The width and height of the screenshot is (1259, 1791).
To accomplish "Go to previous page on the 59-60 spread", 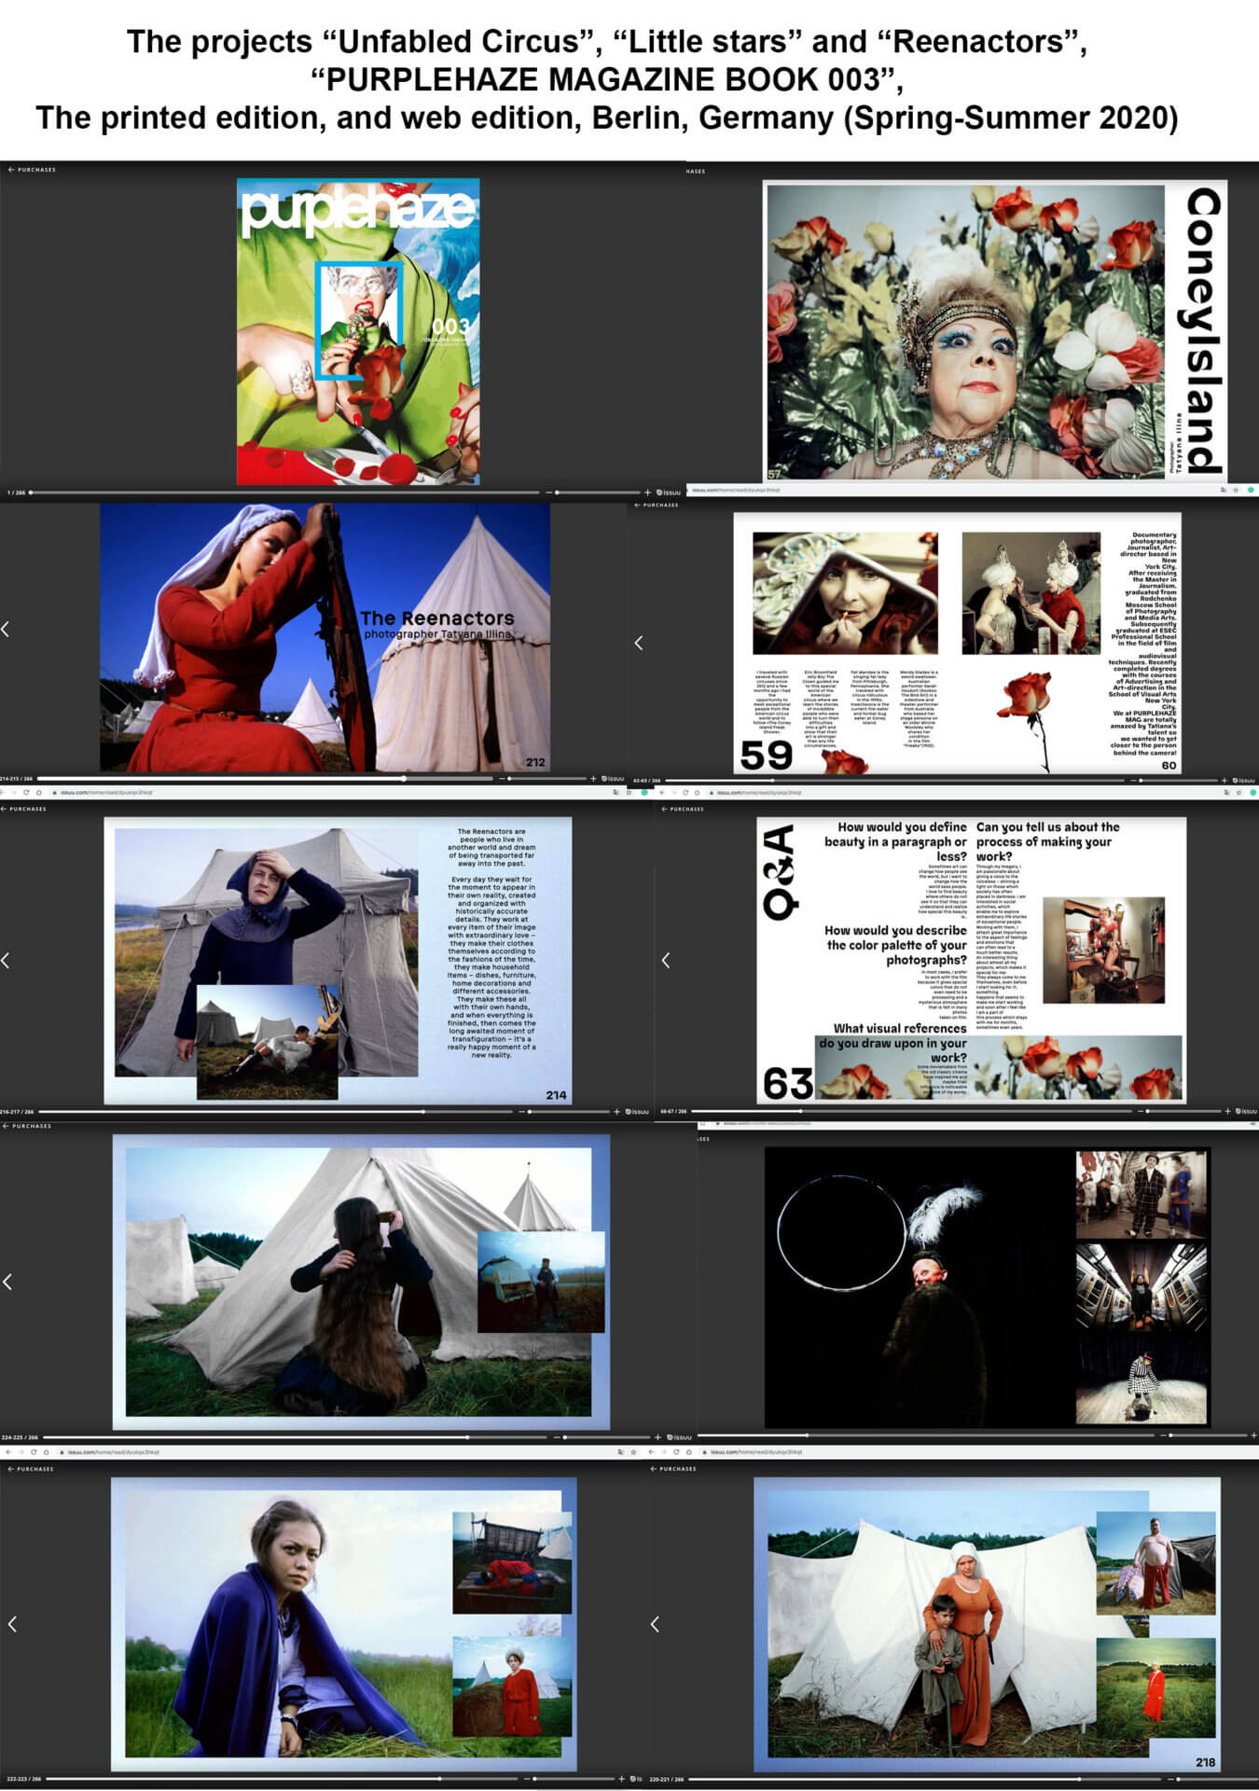I will click(x=639, y=642).
